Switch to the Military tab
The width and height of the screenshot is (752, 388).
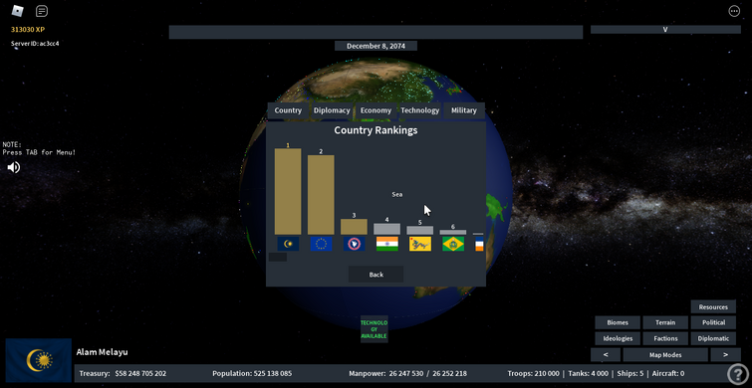tap(464, 110)
